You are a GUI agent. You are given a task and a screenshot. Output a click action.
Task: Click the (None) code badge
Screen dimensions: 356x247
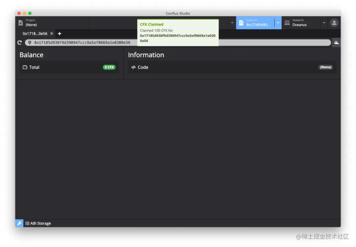[326, 67]
